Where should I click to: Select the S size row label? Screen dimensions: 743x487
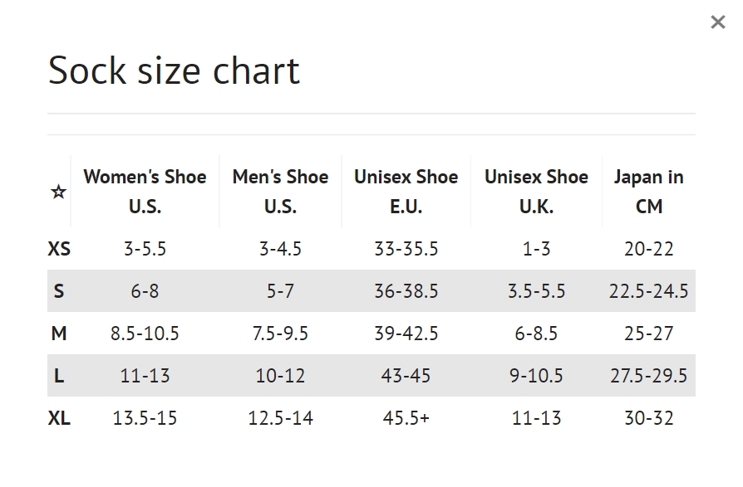[59, 291]
